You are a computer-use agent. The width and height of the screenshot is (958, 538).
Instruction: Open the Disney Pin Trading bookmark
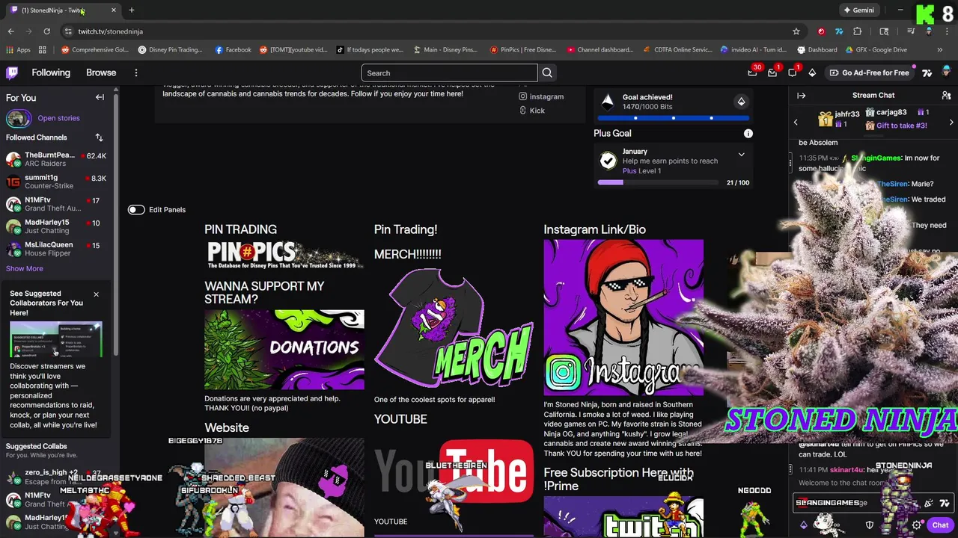pyautogui.click(x=171, y=50)
